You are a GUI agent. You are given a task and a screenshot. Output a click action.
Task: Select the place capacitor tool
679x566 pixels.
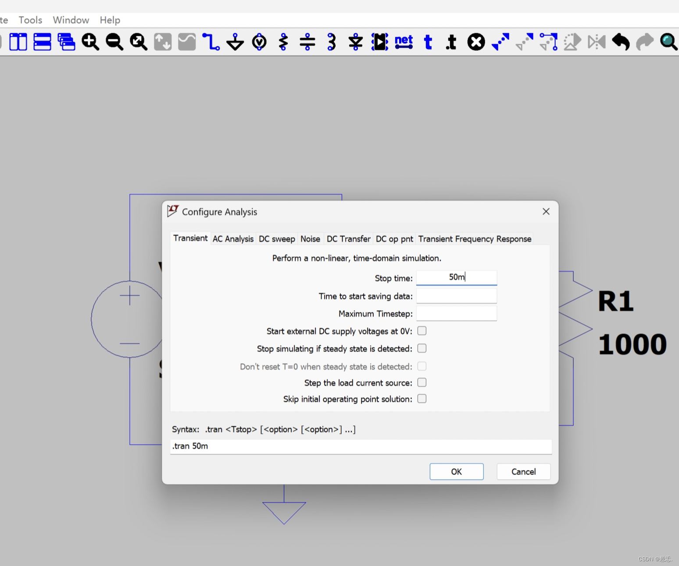point(307,42)
